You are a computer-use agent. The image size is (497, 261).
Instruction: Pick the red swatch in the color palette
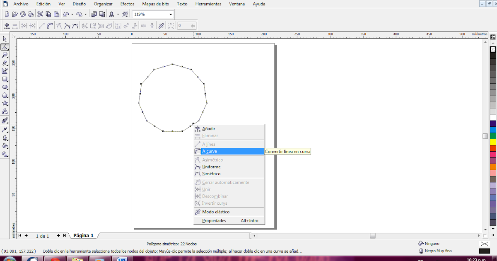click(x=493, y=148)
